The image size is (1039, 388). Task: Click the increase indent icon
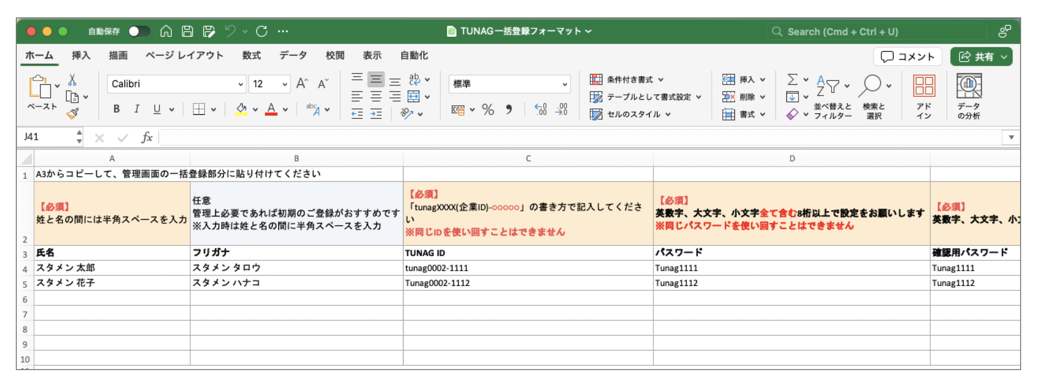(376, 114)
